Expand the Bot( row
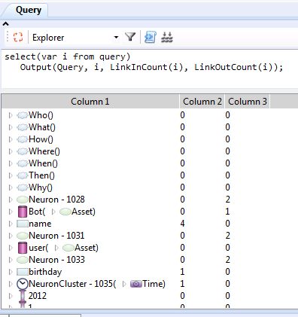This screenshot has width=298, height=317. [11, 212]
